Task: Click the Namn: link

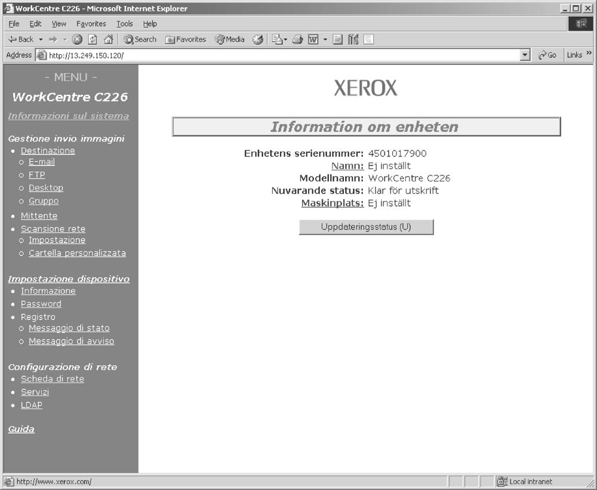Action: [347, 166]
